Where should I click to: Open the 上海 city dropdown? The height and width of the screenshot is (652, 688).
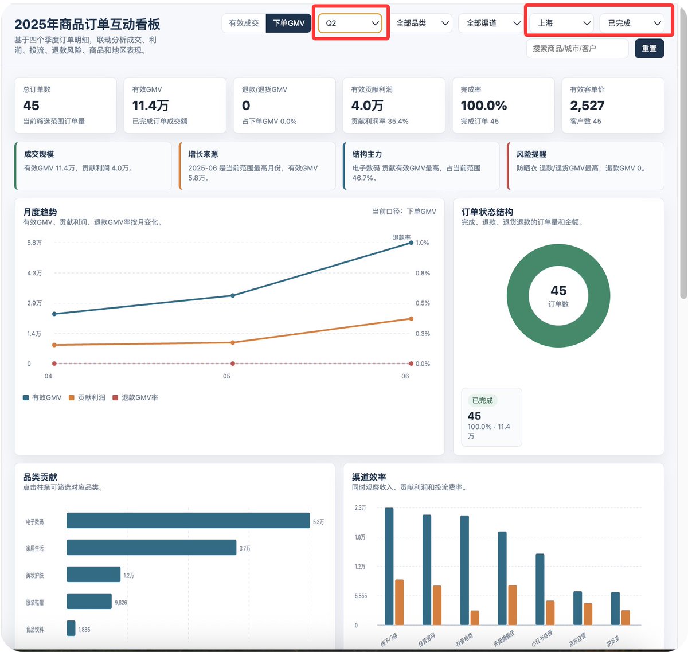pyautogui.click(x=562, y=23)
